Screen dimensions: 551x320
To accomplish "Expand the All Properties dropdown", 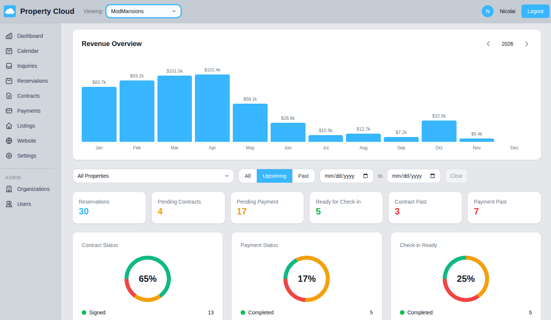I will 153,176.
